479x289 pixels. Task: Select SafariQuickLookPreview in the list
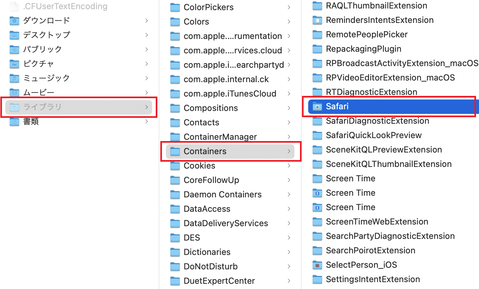374,135
